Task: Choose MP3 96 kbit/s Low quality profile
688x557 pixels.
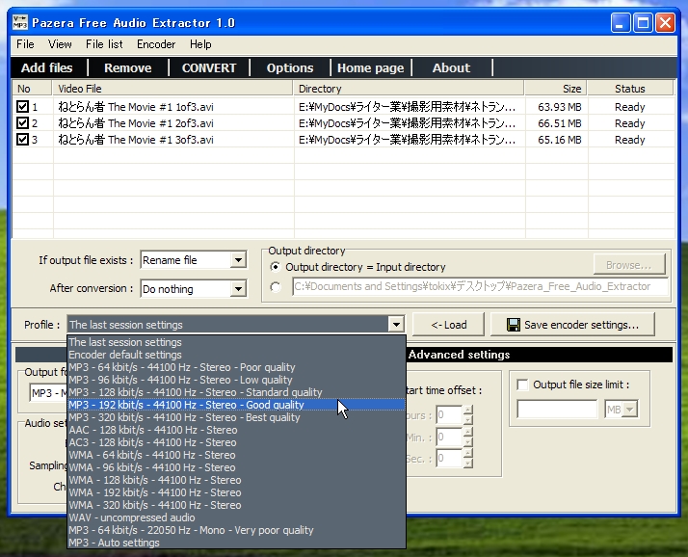Action: coord(236,380)
